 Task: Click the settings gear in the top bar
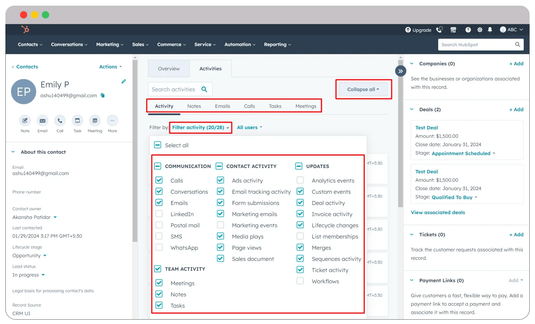tap(480, 30)
